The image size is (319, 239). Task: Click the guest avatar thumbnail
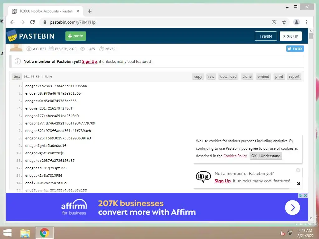16,48
